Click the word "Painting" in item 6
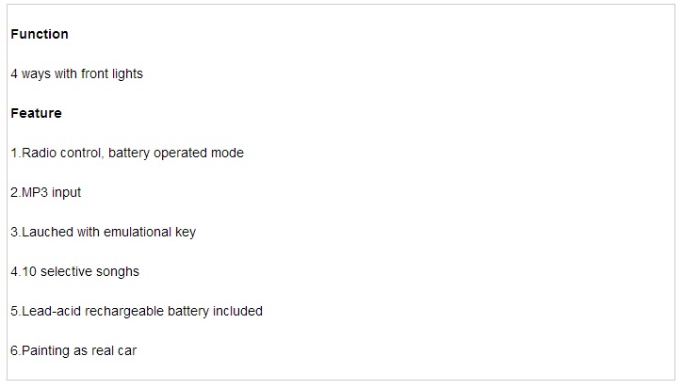The width and height of the screenshot is (682, 389). (x=46, y=350)
